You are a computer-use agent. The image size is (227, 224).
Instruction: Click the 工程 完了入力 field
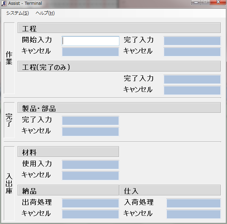click(x=192, y=41)
